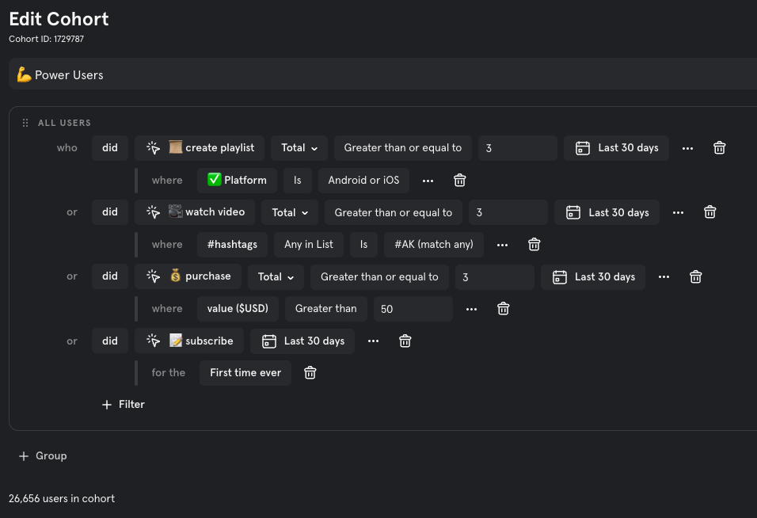The image size is (757, 518).
Task: Open more options for create playlist row
Action: pyautogui.click(x=687, y=148)
